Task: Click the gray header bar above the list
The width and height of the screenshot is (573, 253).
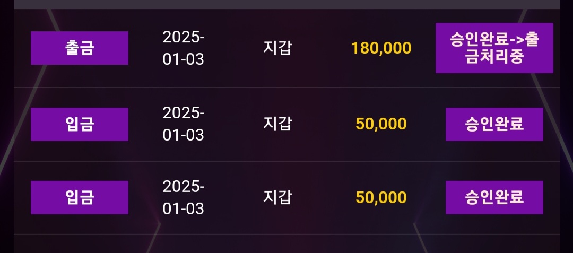Action: tap(286, 4)
